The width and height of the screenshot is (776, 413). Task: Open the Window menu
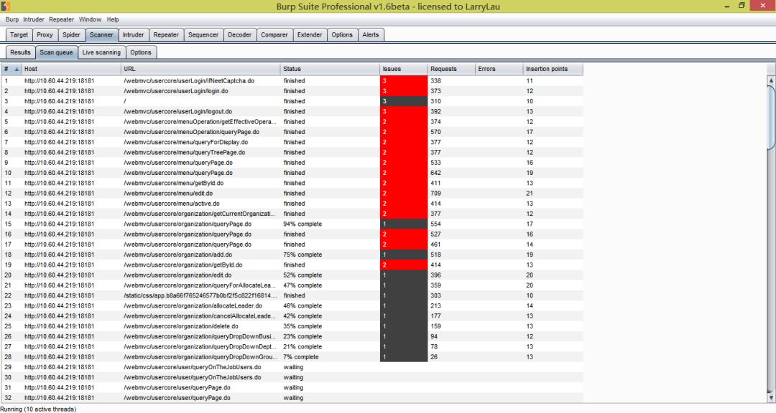90,19
